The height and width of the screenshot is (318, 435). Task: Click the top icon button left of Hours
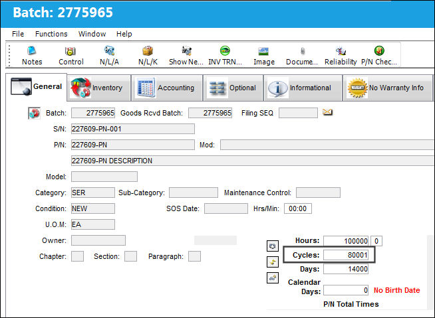tap(273, 246)
